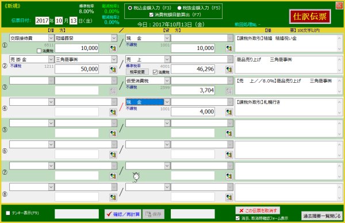The width and height of the screenshot is (345, 223).
Task: Expand 三角商事 sub-account dropdown in row 2
Action: click(x=114, y=59)
